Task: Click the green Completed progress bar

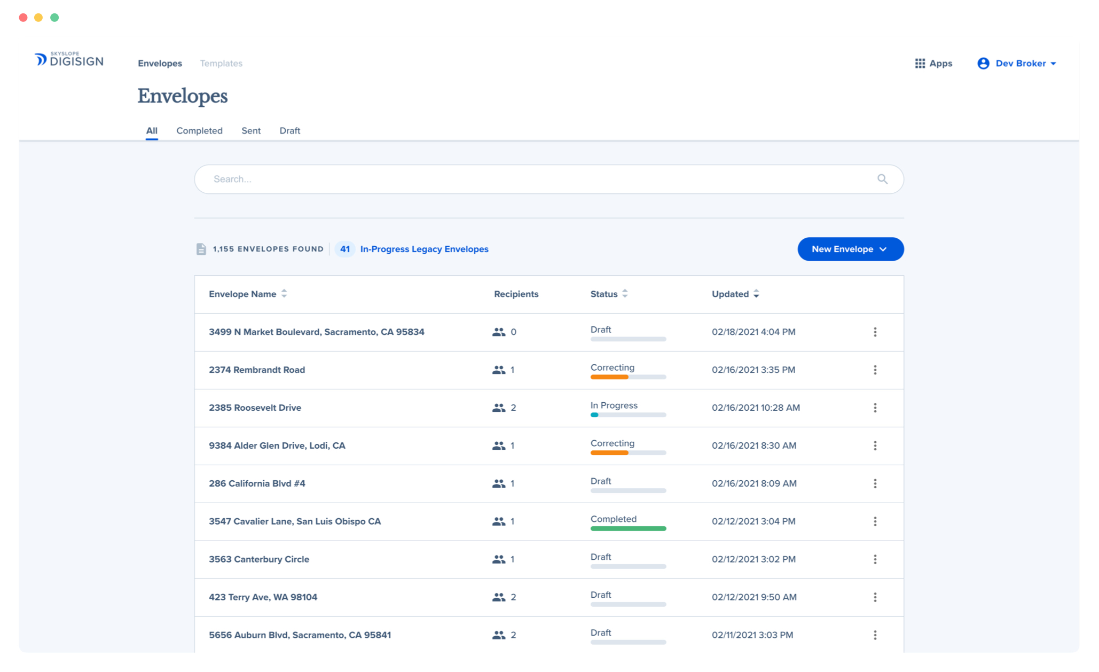Action: [628, 529]
